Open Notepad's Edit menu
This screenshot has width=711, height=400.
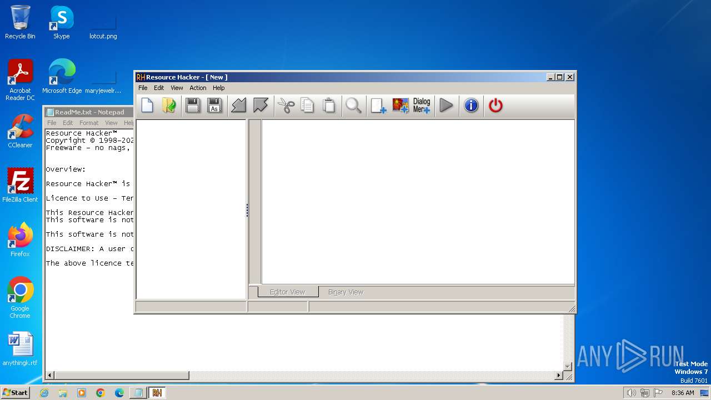tap(68, 123)
